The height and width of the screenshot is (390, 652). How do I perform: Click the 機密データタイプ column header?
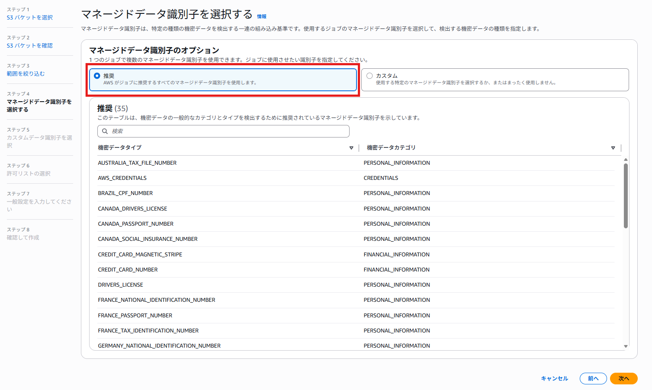(120, 148)
